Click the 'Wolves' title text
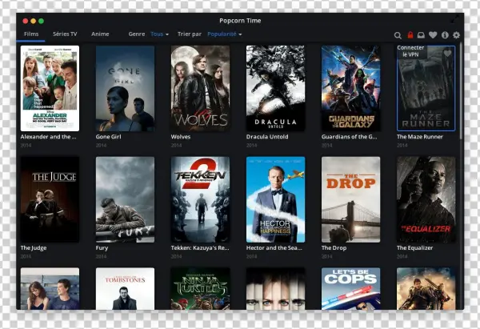Viewport: 480px width, 329px height. pyautogui.click(x=181, y=137)
